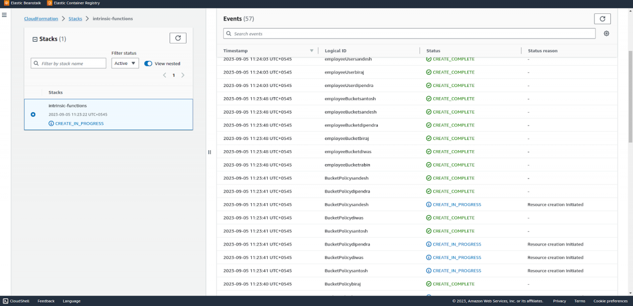633x306 pixels.
Task: Click the next page arrow in Stacks pagination
Action: [183, 75]
